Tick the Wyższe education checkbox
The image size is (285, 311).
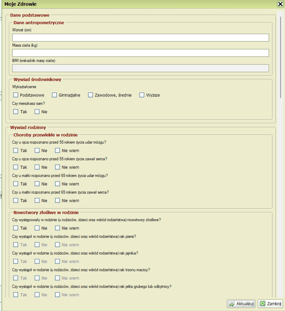(142, 95)
